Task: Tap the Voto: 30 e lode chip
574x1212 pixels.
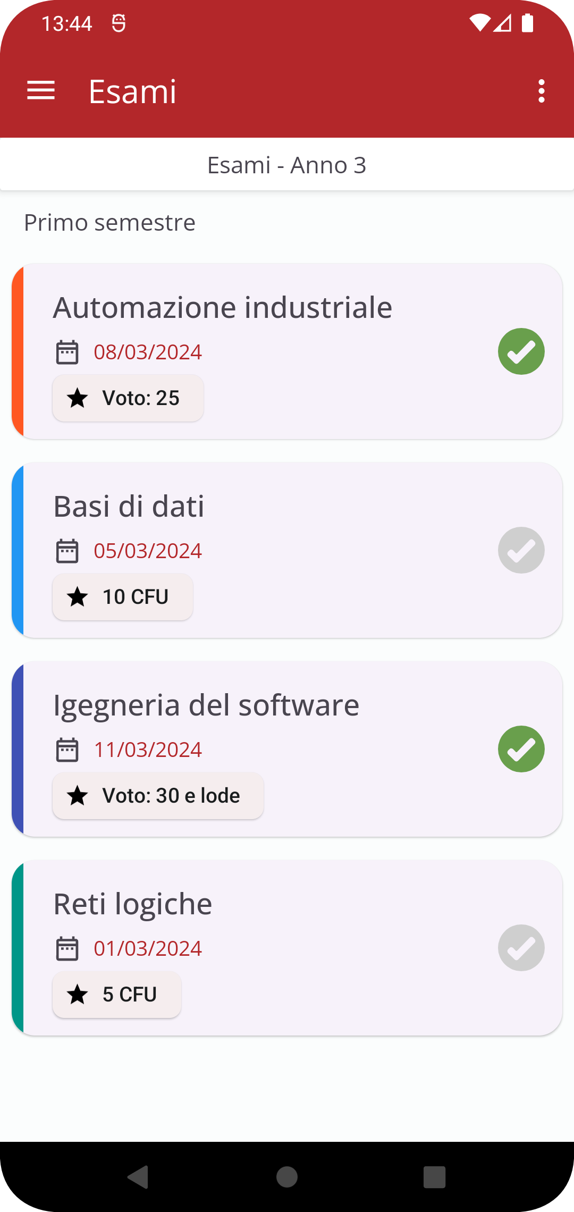Action: pos(158,796)
